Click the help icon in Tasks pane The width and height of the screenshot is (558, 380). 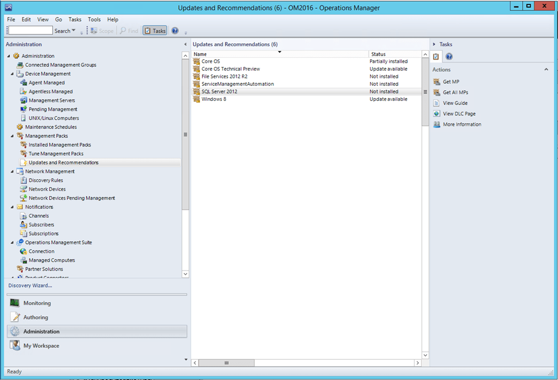point(449,56)
